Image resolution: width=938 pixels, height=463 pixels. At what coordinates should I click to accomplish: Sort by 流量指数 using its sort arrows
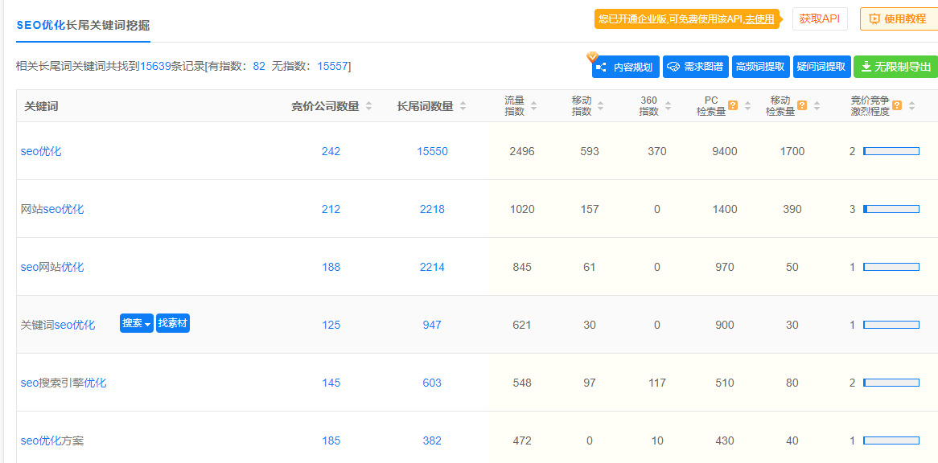[x=533, y=106]
